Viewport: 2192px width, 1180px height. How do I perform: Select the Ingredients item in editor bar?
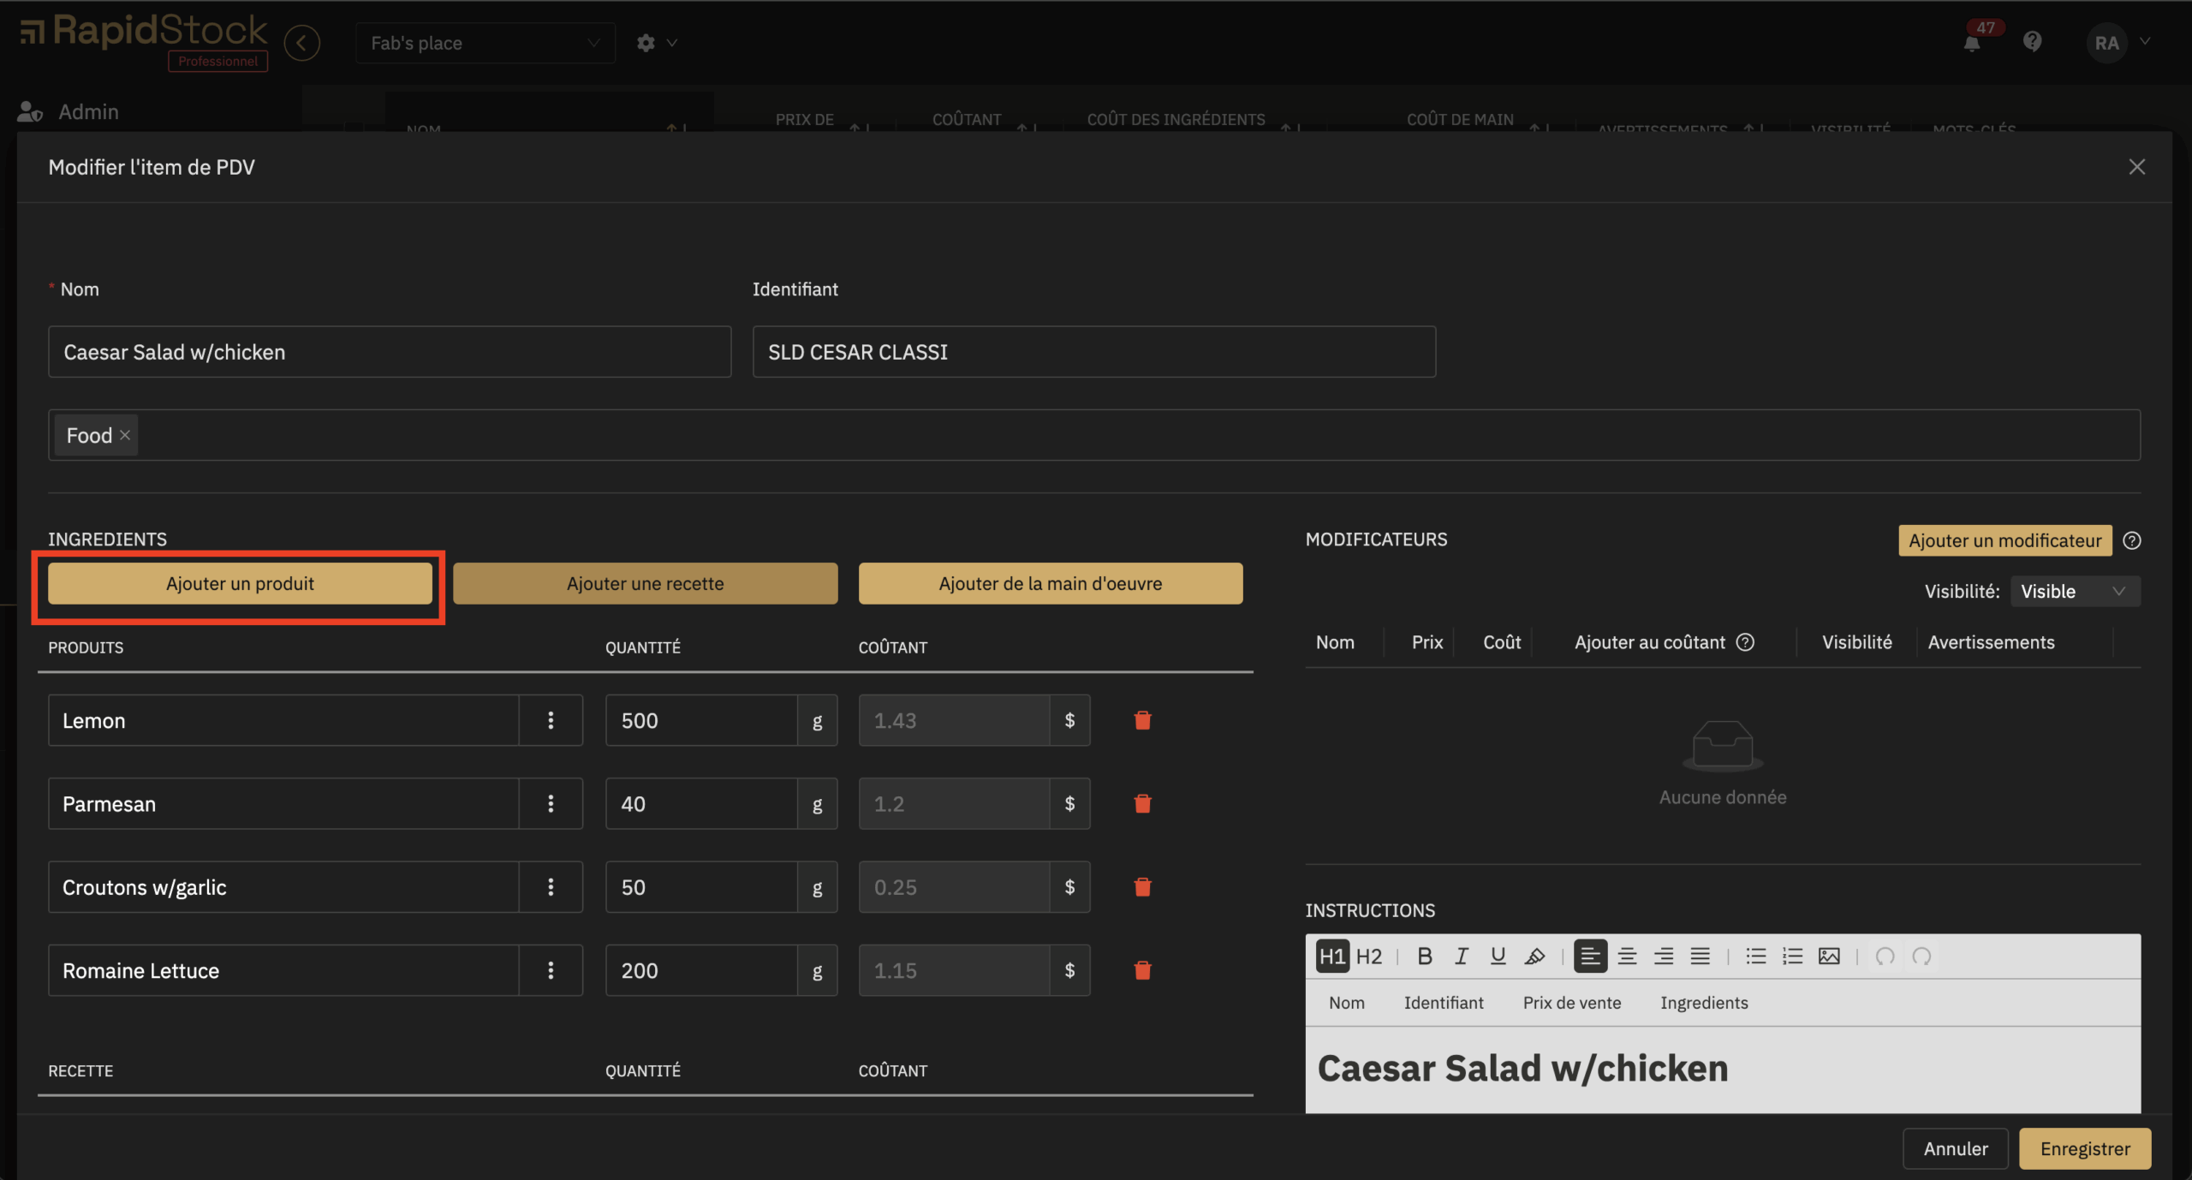point(1703,1003)
